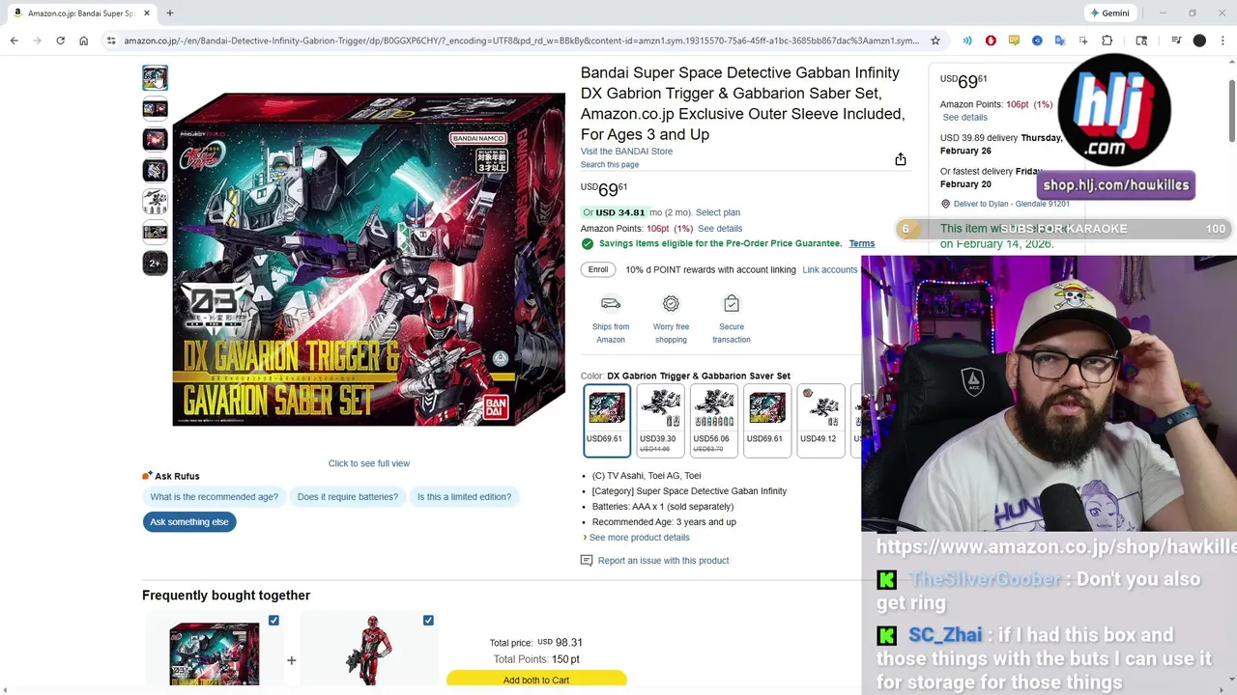
Task: Reload the Amazon page
Action: point(60,41)
